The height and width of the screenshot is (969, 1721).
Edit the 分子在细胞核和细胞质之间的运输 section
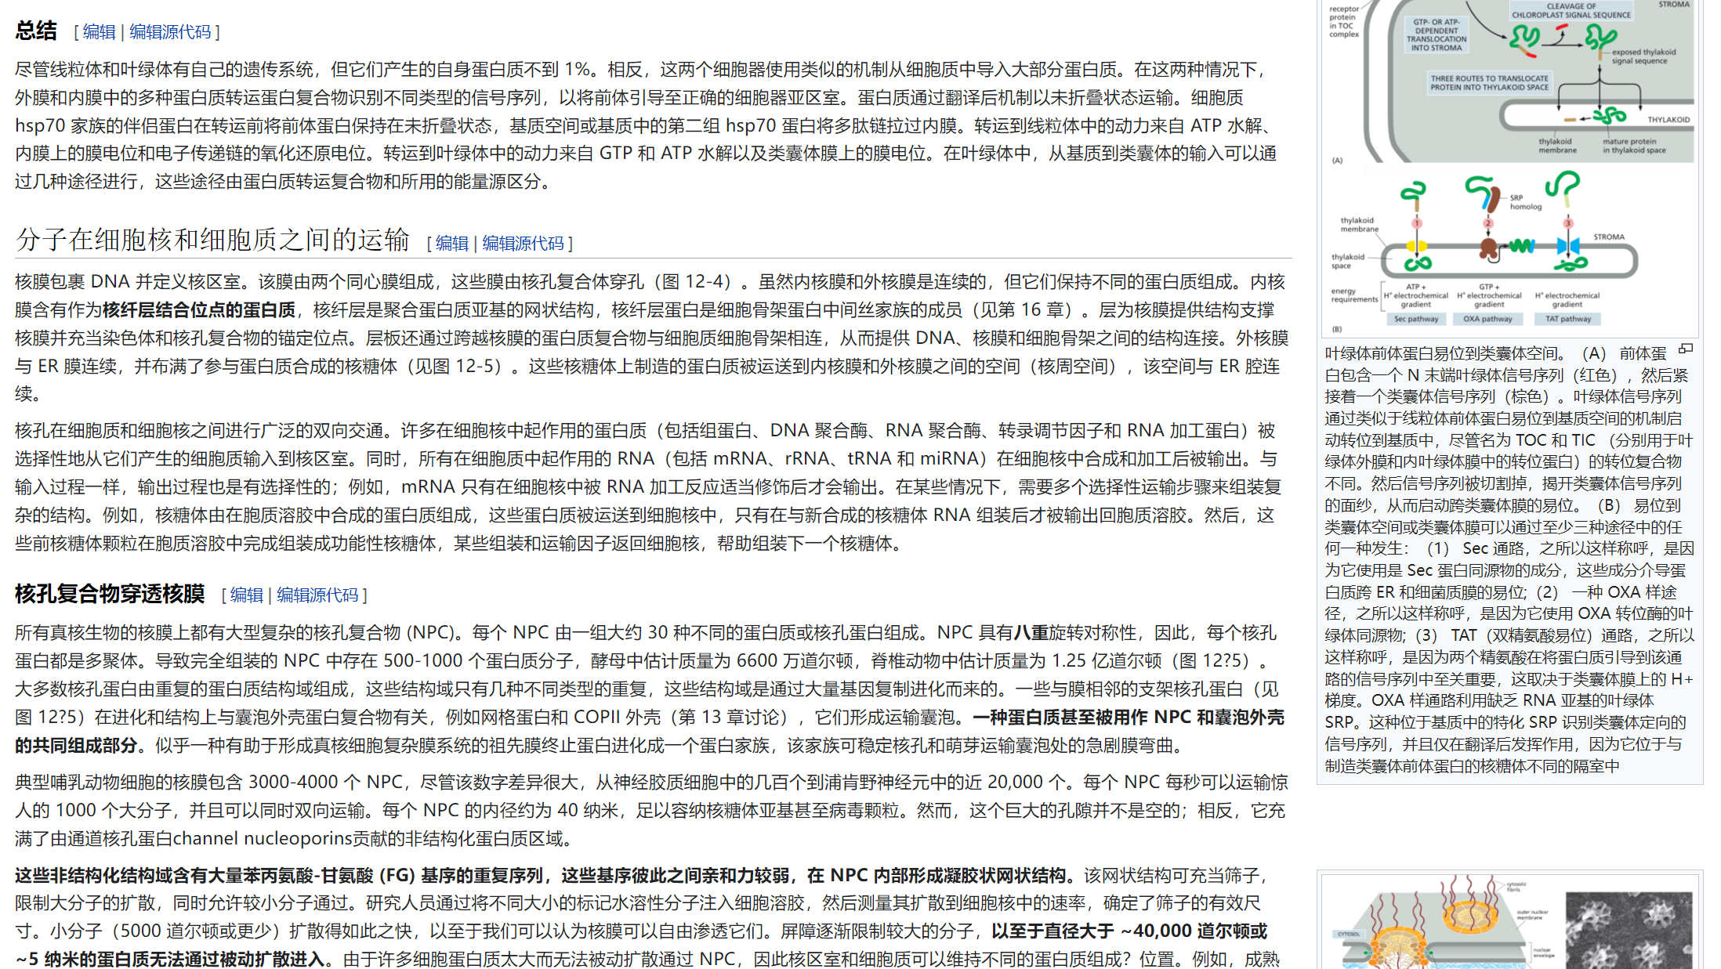click(451, 244)
